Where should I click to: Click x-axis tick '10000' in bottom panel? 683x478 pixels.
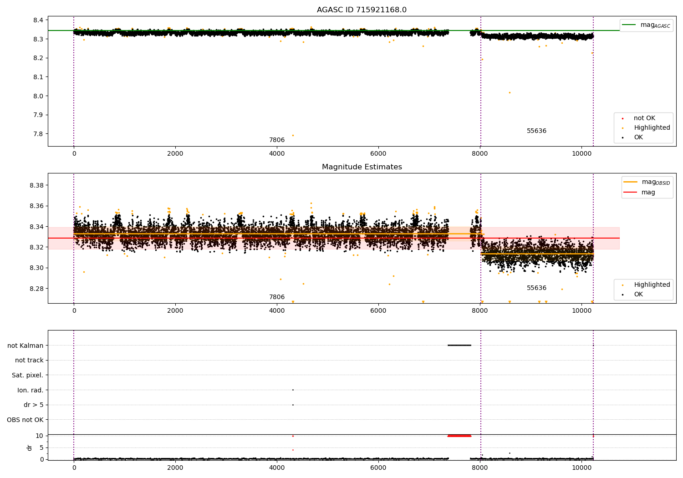pos(581,468)
